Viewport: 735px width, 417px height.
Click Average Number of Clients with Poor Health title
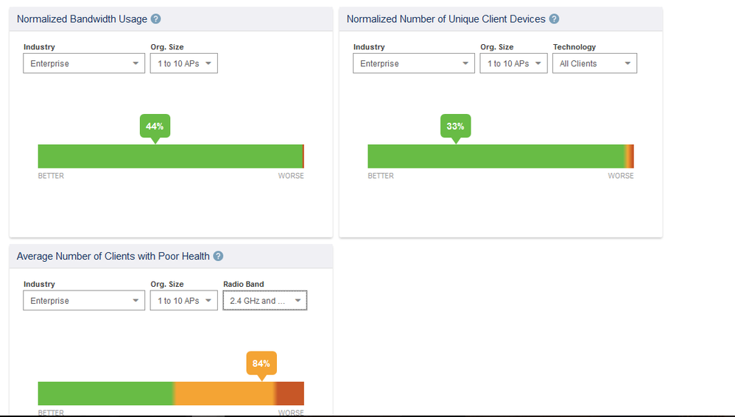pyautogui.click(x=113, y=256)
